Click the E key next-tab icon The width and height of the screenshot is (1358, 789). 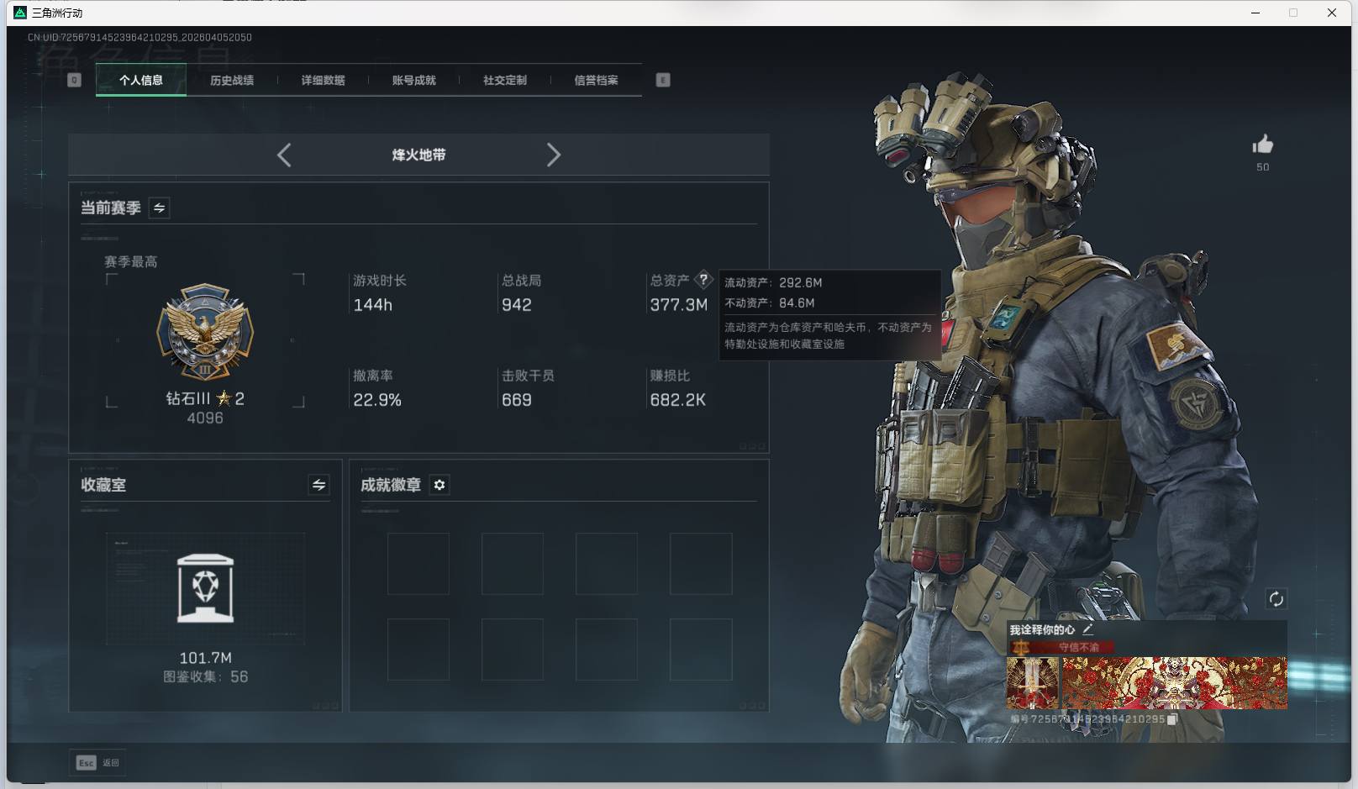(663, 80)
